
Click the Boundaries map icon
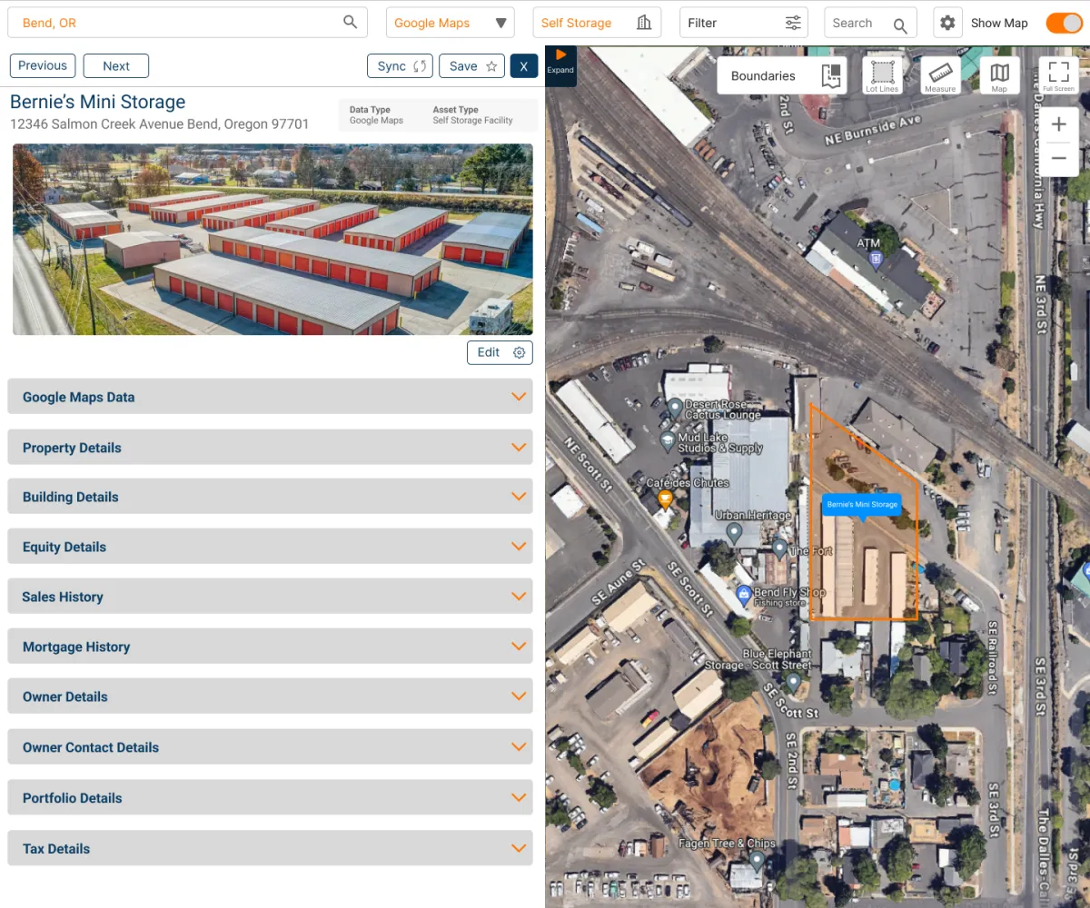click(830, 76)
